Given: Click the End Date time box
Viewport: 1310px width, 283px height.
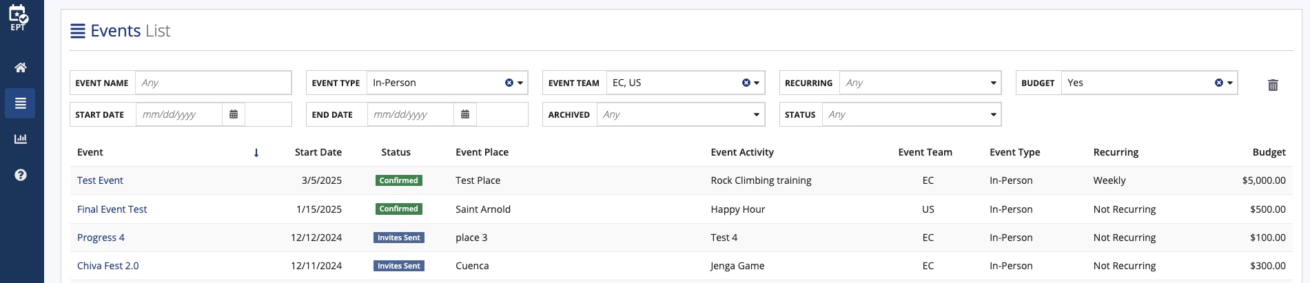Looking at the screenshot, I should click(x=502, y=114).
